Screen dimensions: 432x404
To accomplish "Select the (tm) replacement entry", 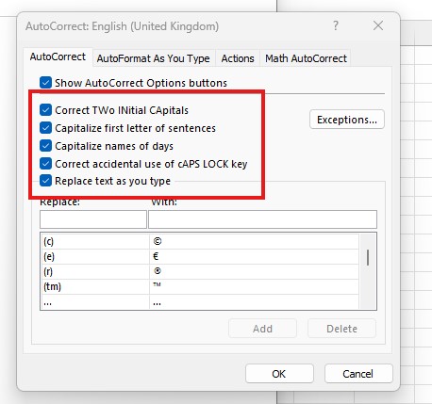I will [95, 286].
